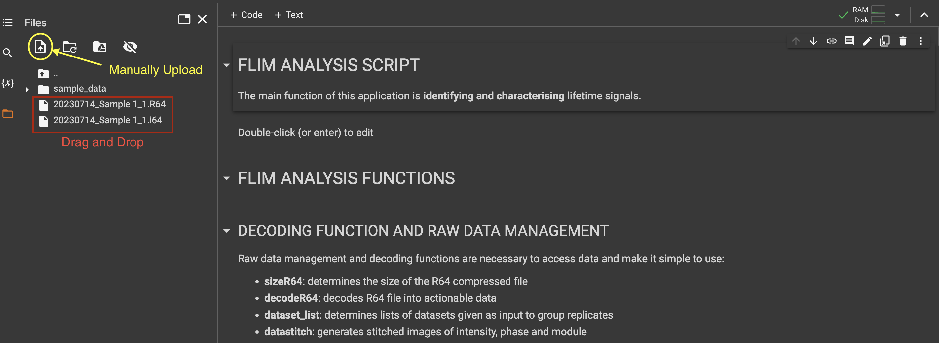This screenshot has width=939, height=343.
Task: Open the code search panel
Action: pos(8,53)
